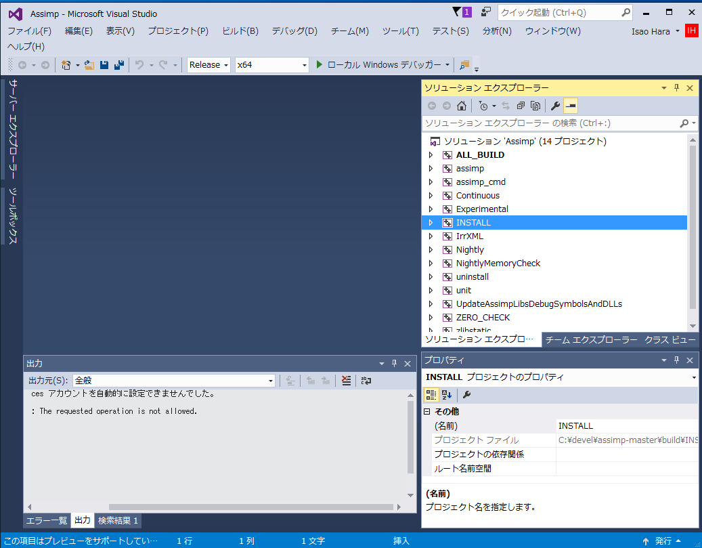This screenshot has height=548, width=702.
Task: Open the Visual Studio logo system menu
Action: point(15,14)
